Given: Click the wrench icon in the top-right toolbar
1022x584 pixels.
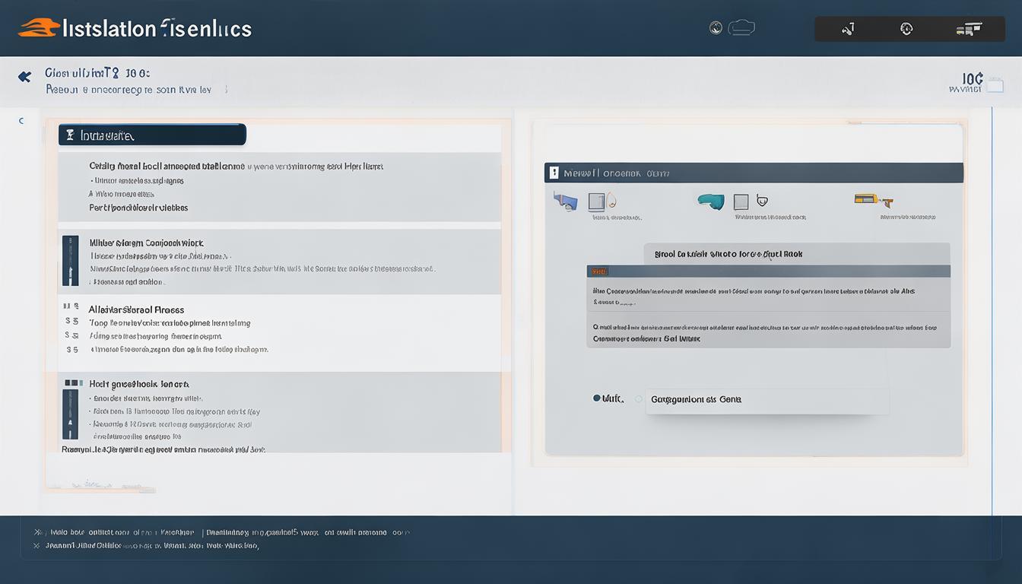Looking at the screenshot, I should click(848, 29).
